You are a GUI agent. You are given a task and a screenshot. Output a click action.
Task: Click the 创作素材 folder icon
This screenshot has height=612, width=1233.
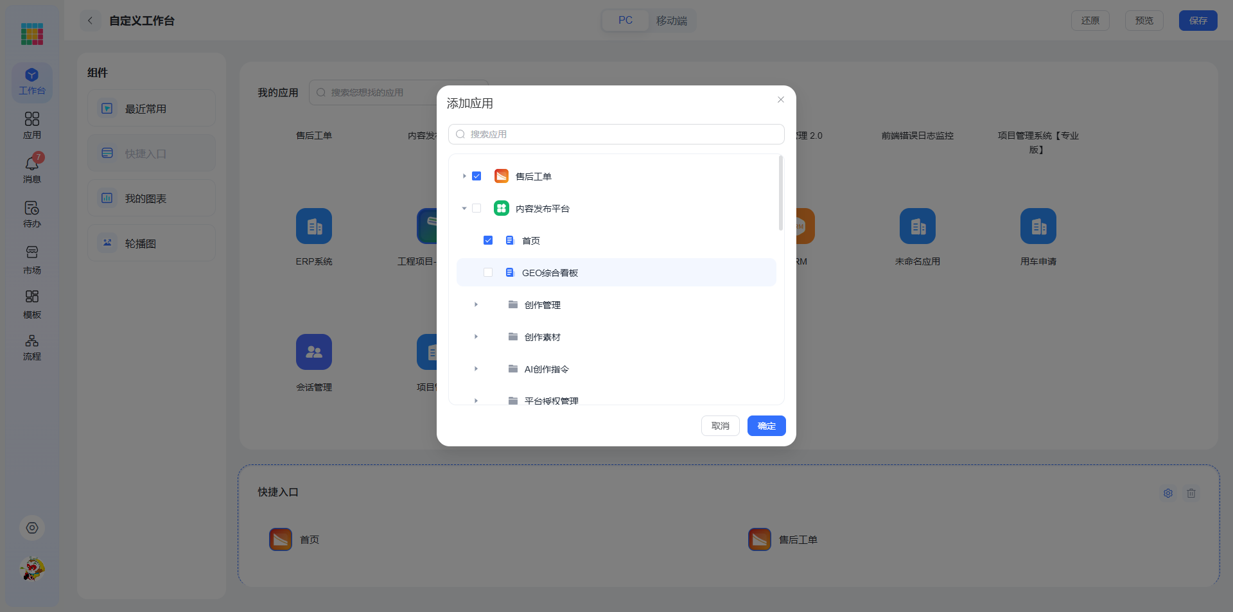pyautogui.click(x=513, y=337)
